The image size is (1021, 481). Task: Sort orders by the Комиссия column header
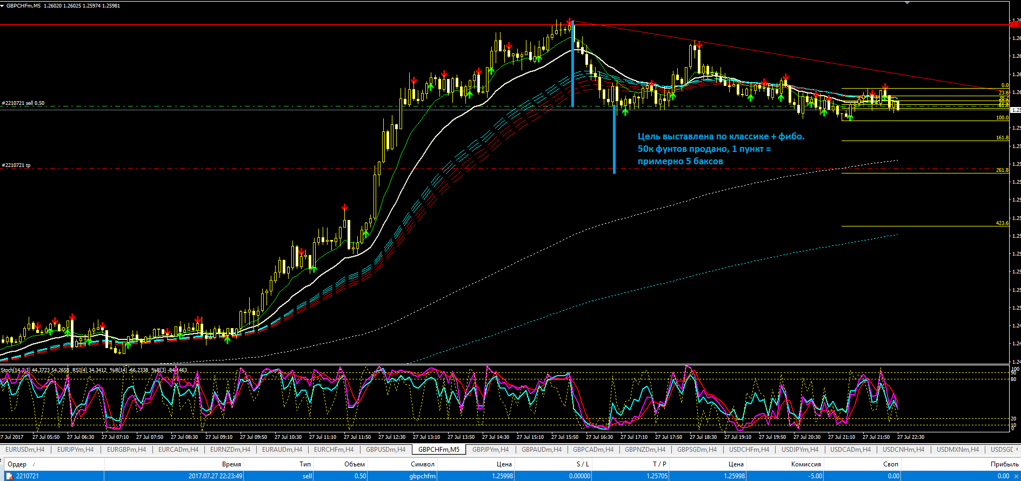coord(786,464)
